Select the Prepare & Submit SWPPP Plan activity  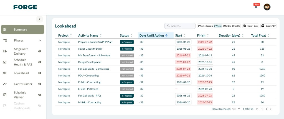(95, 42)
